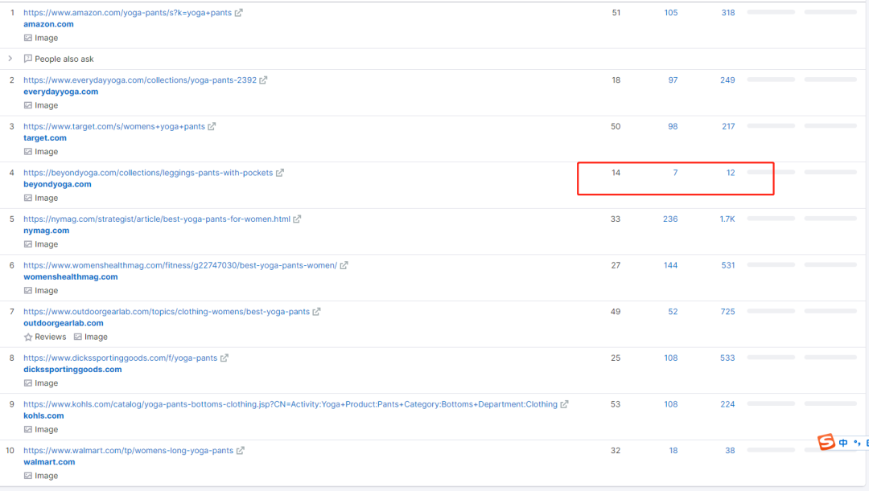Click external link icon next to amazon.com URL
This screenshot has width=869, height=491.
tap(239, 13)
